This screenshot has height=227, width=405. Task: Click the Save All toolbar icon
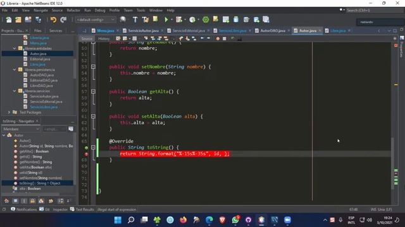[x=38, y=20]
